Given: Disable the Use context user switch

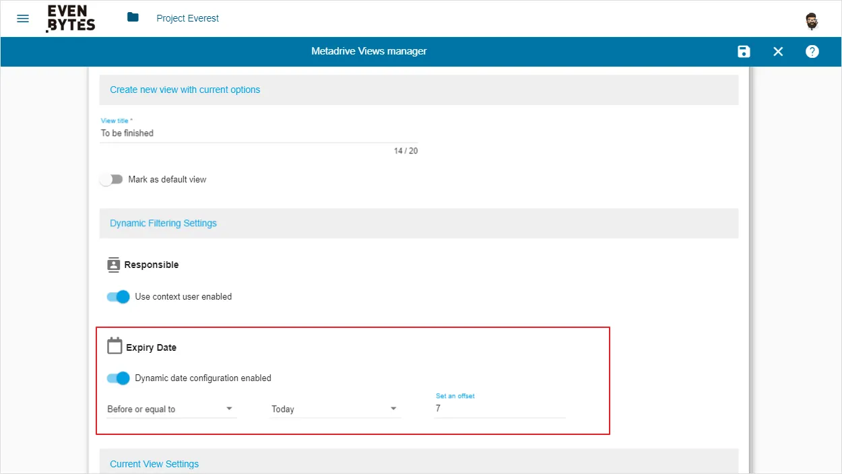Looking at the screenshot, I should pos(118,297).
